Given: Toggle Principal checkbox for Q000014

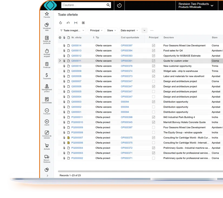Looking at the screenshot, I should (154, 45).
